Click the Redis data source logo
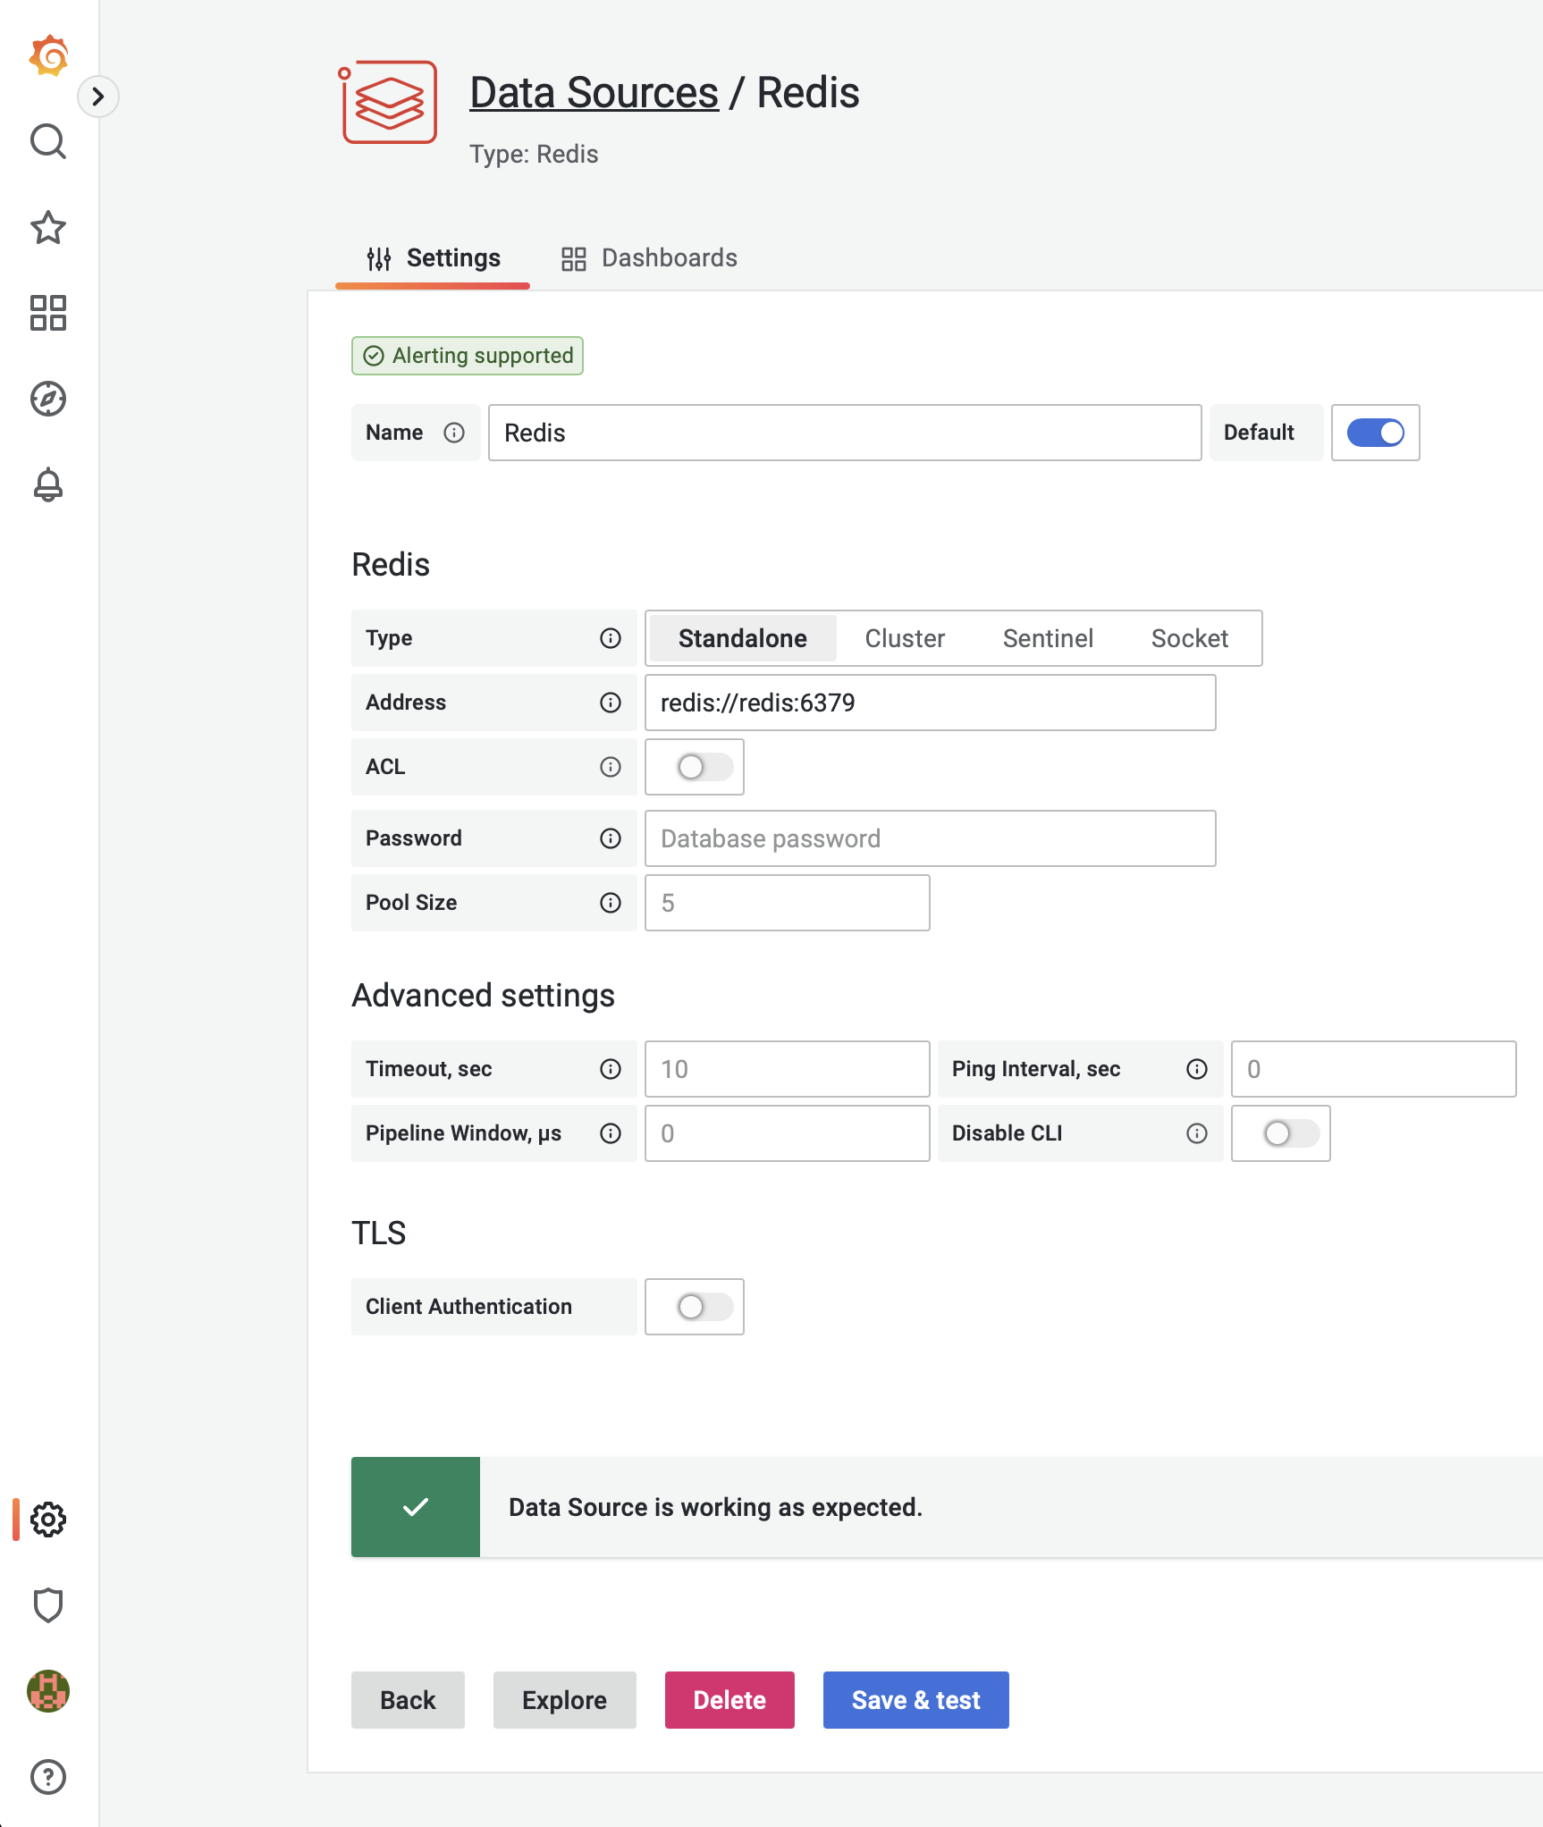 388,102
